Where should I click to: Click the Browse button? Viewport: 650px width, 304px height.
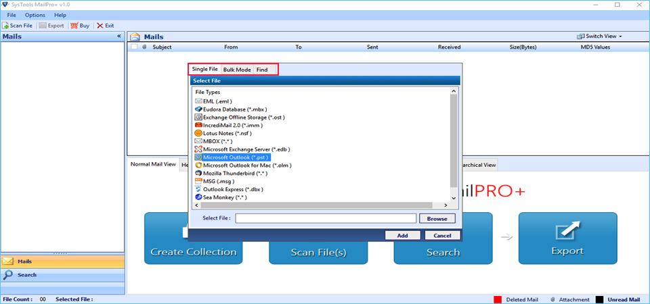[437, 219]
